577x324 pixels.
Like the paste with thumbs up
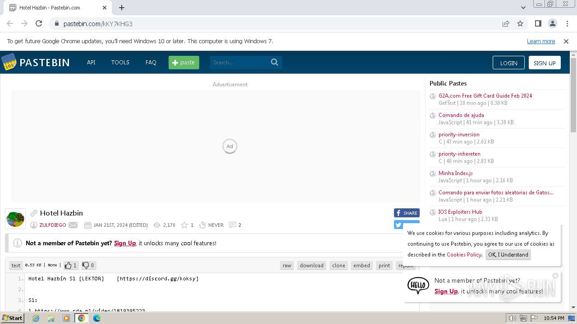(71, 265)
